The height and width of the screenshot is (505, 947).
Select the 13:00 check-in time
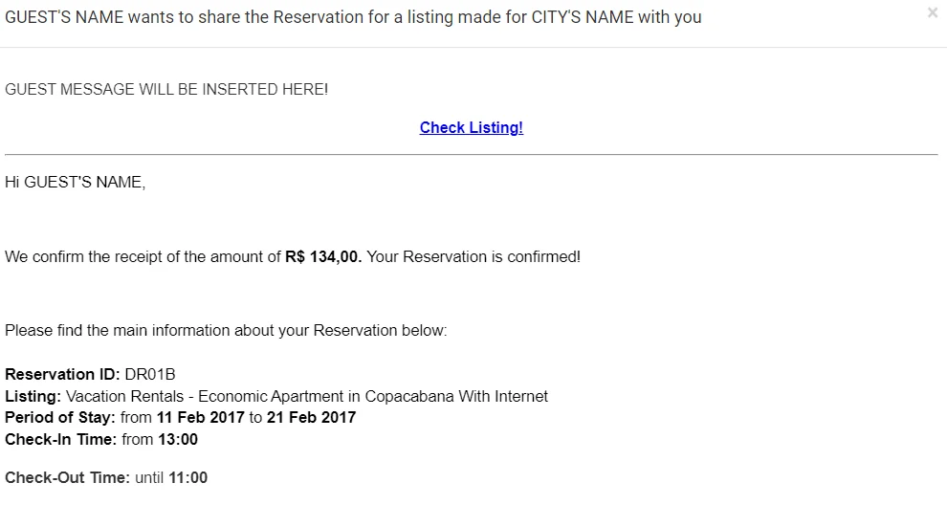pyautogui.click(x=178, y=439)
